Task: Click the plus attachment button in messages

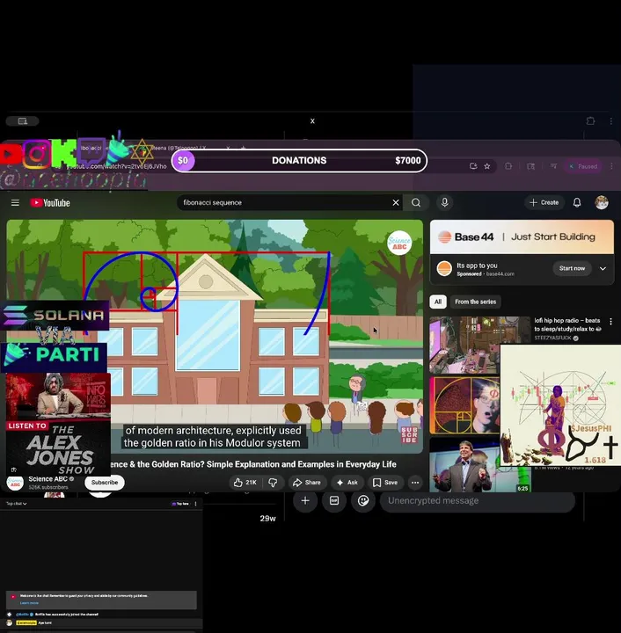Action: pyautogui.click(x=305, y=500)
